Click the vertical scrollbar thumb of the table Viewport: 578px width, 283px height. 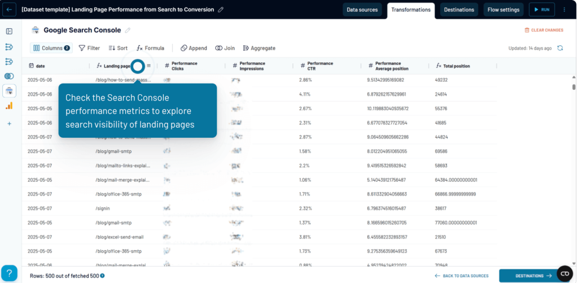[573, 87]
